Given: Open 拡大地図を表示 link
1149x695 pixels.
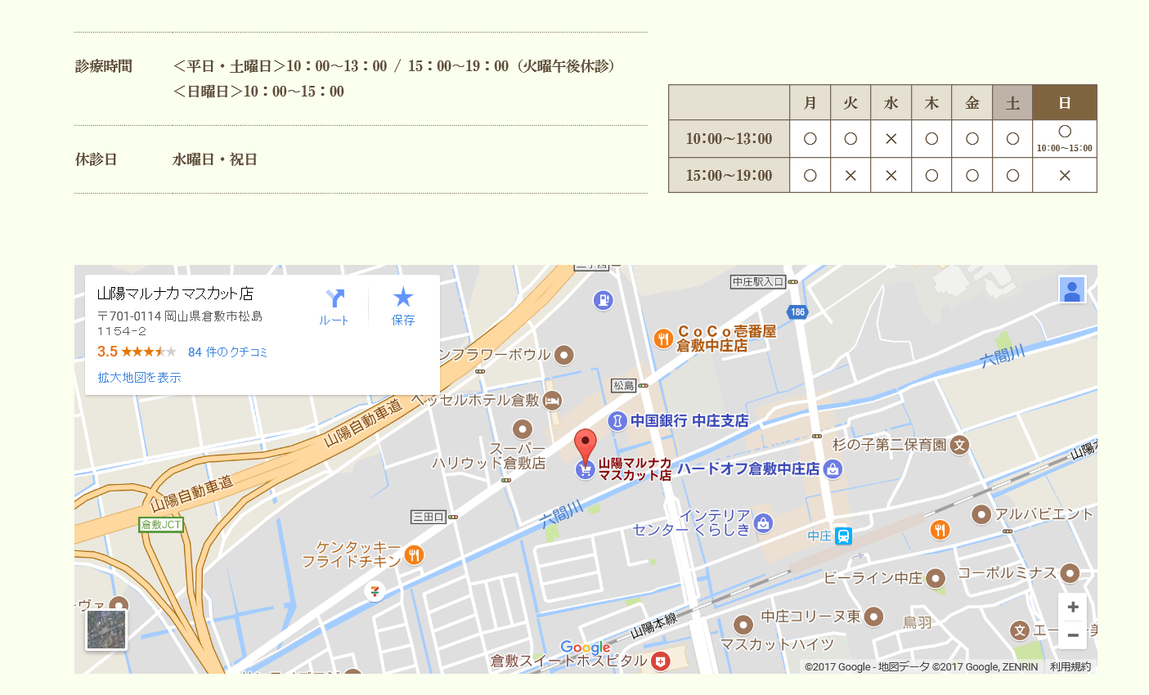Looking at the screenshot, I should pyautogui.click(x=139, y=378).
